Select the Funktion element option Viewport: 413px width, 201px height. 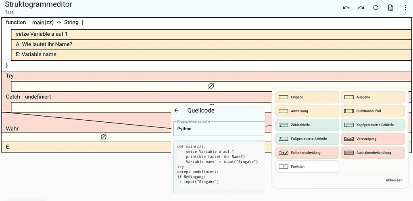pyautogui.click(x=307, y=166)
